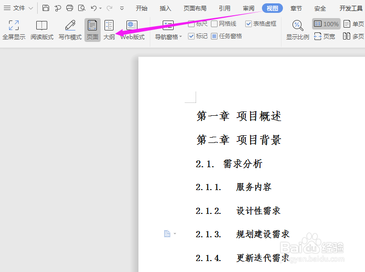Switch to 阅读版式 reading layout
Image resolution: width=365 pixels, height=272 pixels.
(x=42, y=30)
